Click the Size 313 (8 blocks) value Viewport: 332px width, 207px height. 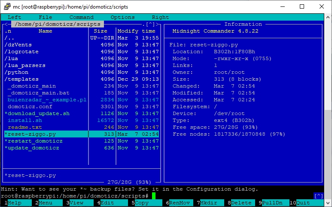pyautogui.click(x=238, y=79)
